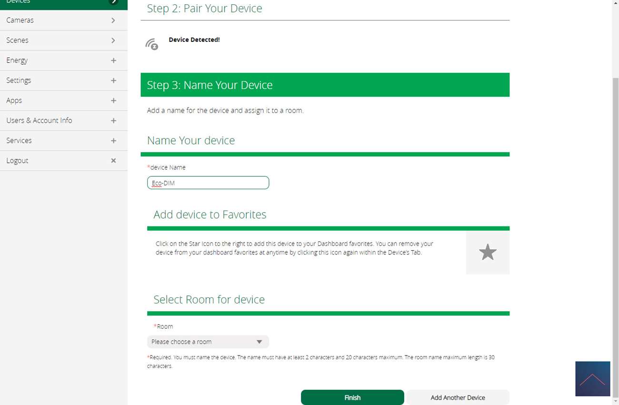
Task: Click the X icon next to Logout
Action: [x=113, y=161]
